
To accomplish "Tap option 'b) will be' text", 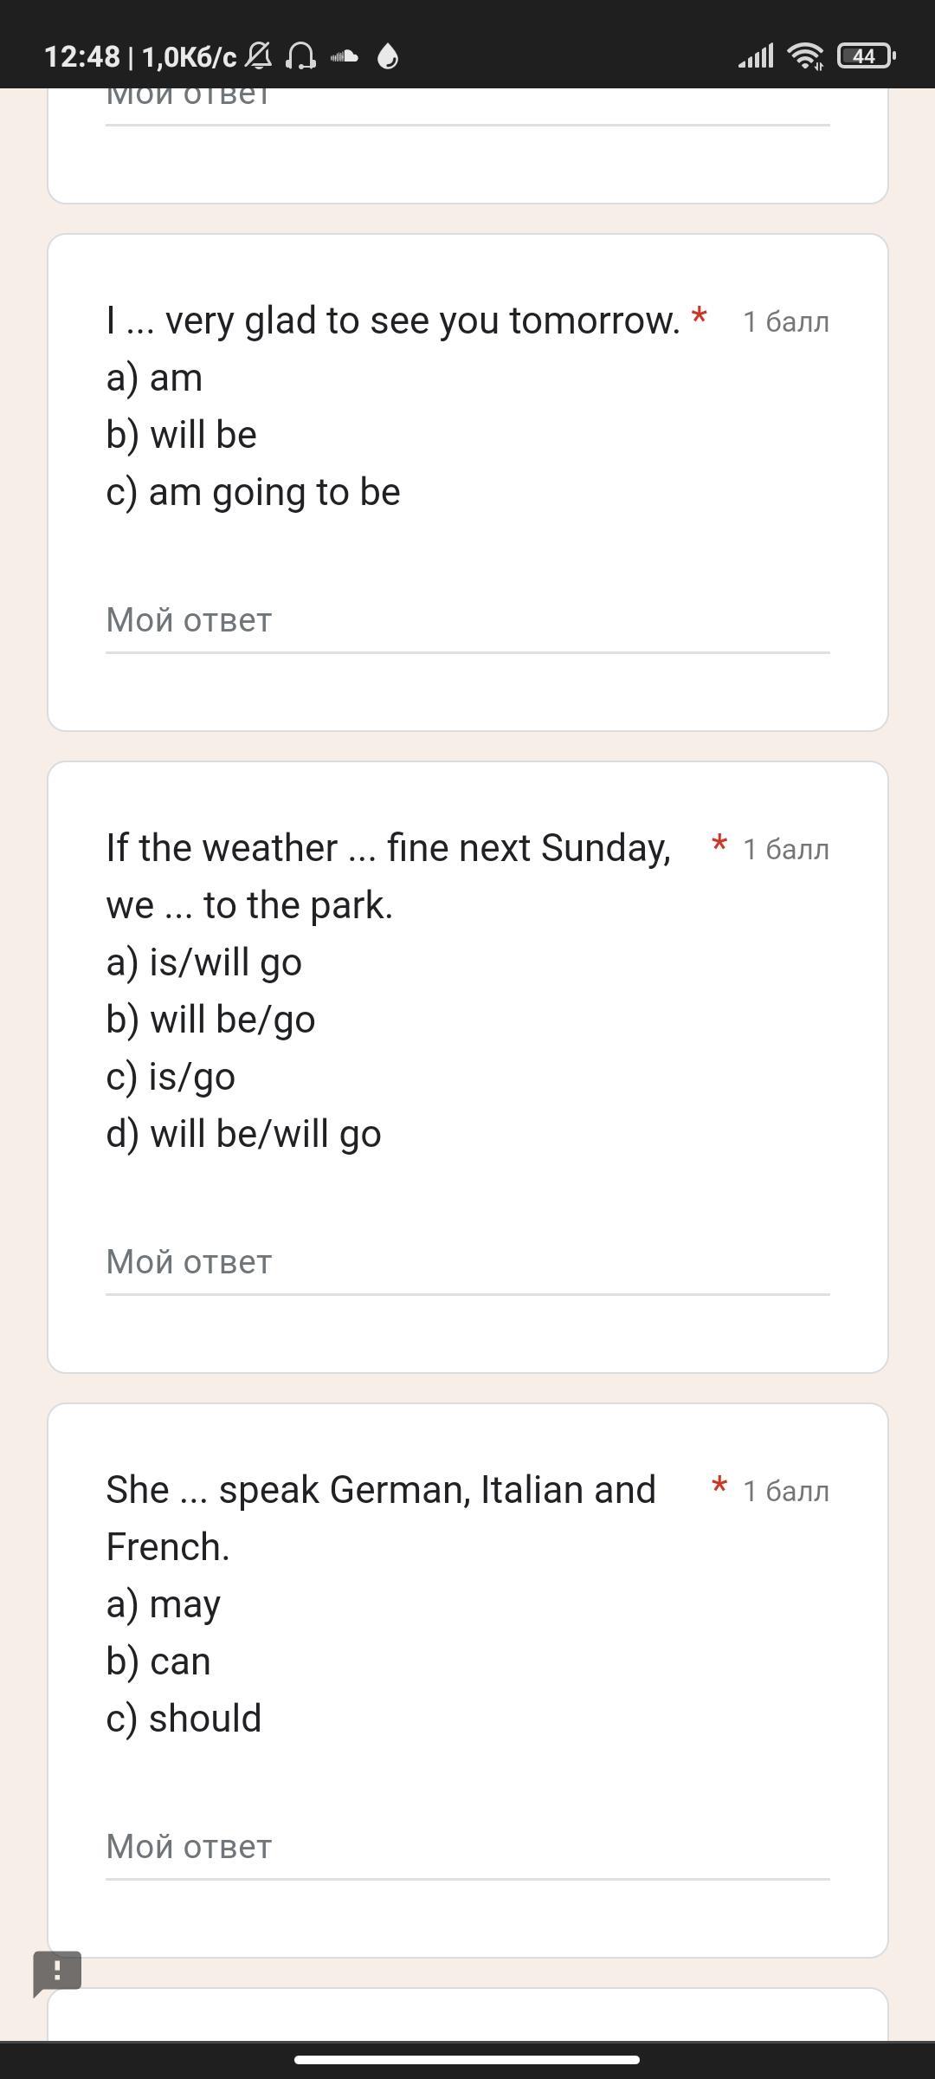I will 182,435.
